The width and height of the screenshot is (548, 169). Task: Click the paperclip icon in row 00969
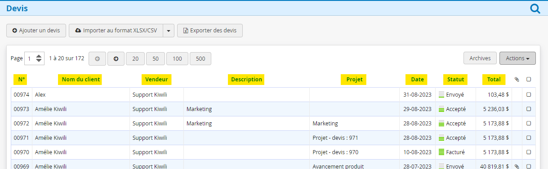(517, 166)
